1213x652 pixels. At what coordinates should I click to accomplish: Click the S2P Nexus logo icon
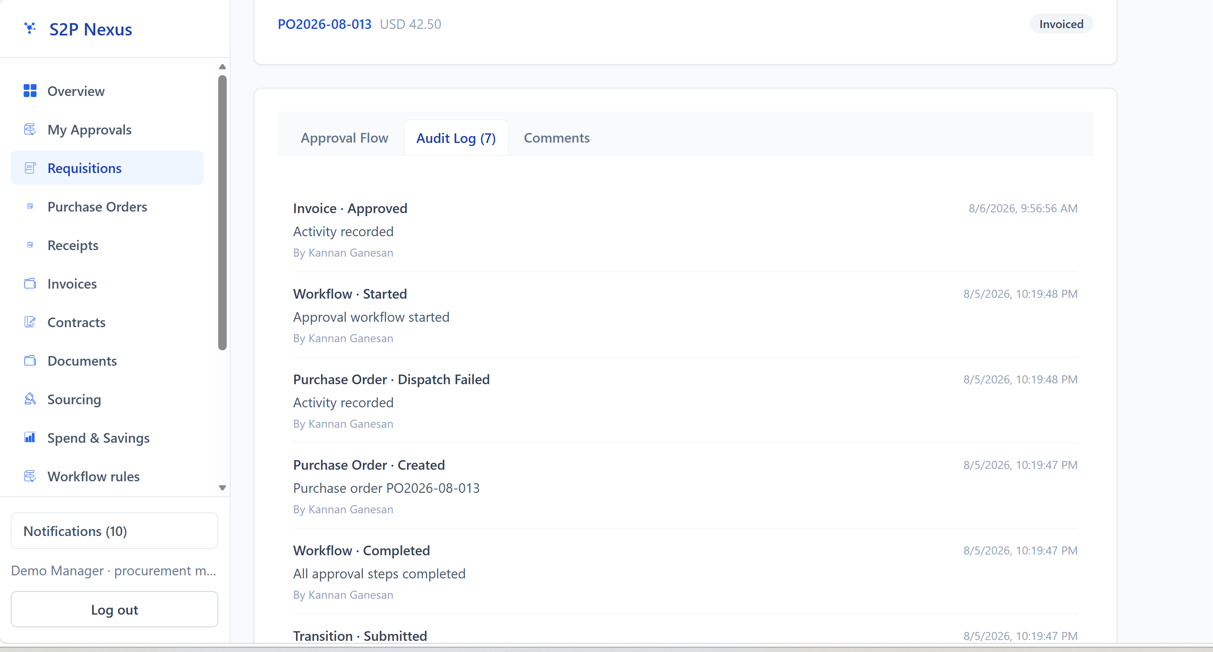pyautogui.click(x=30, y=28)
